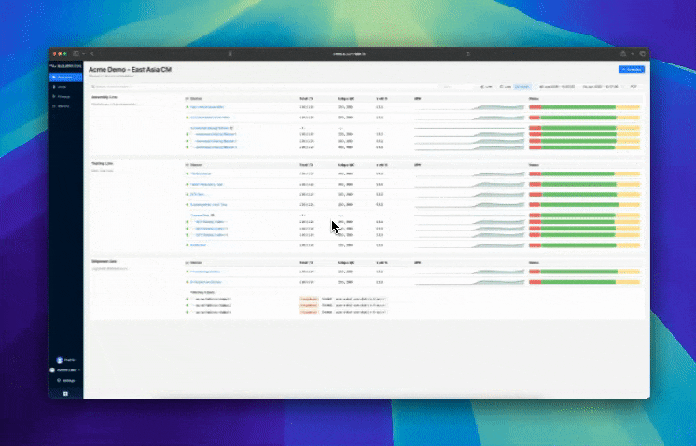Toggle the browser sidebar icon in toolbar

[x=75, y=54]
